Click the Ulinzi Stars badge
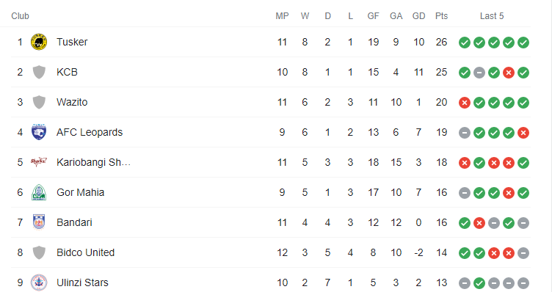Image resolution: width=552 pixels, height=292 pixels. (39, 282)
